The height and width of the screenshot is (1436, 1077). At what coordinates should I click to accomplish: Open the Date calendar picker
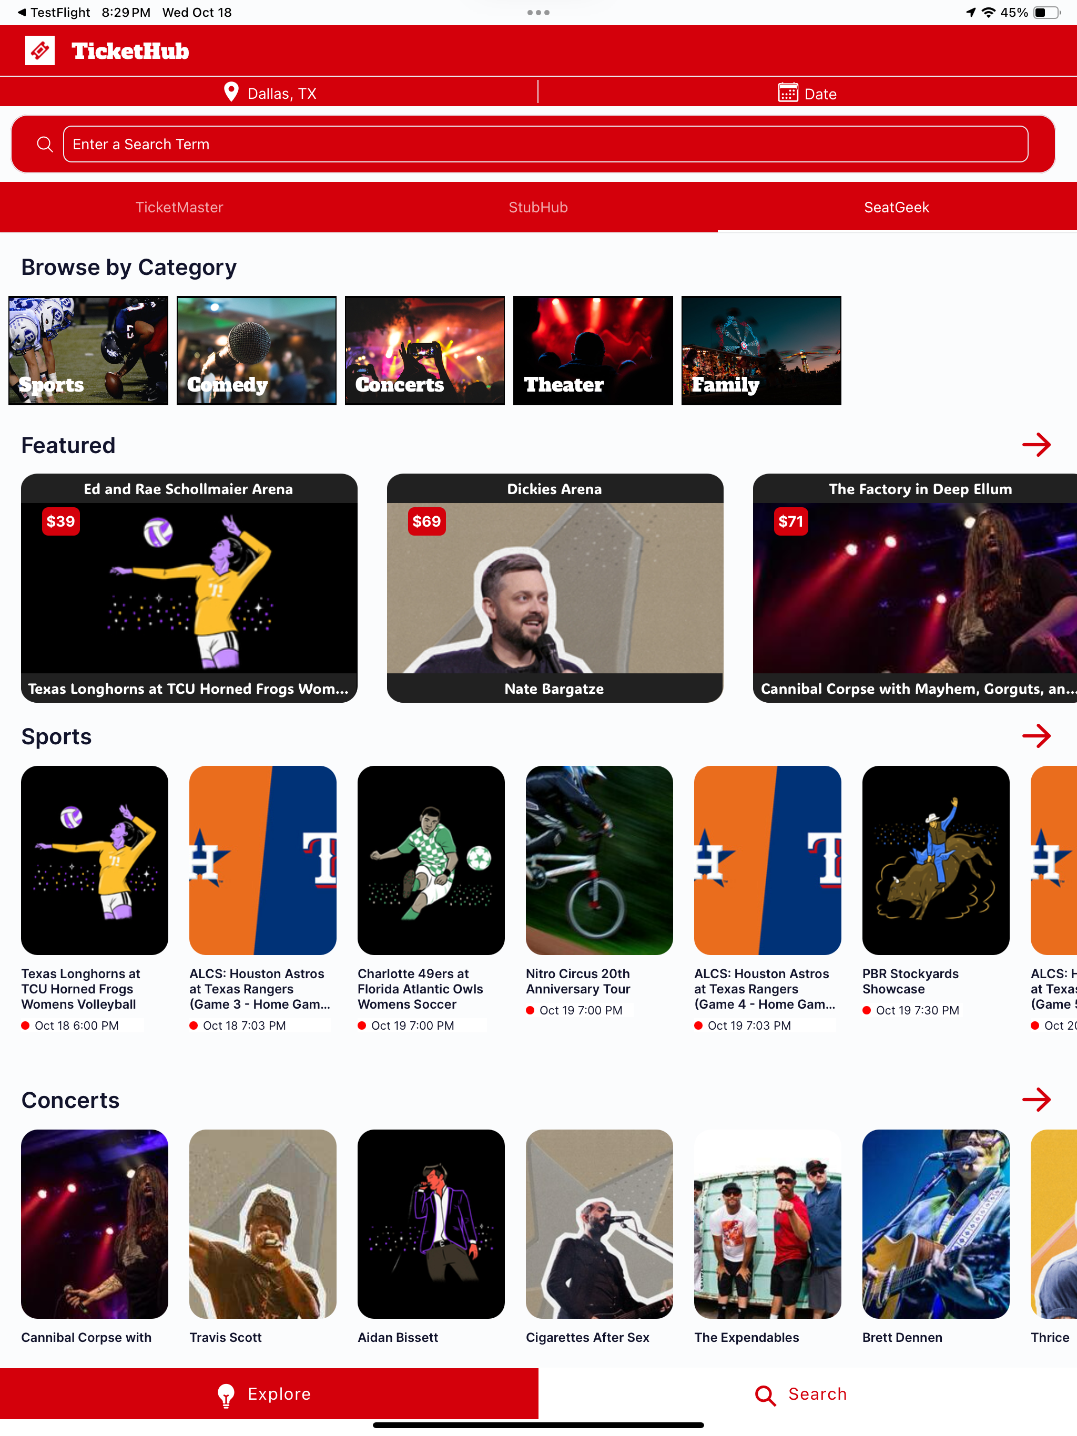coord(807,94)
